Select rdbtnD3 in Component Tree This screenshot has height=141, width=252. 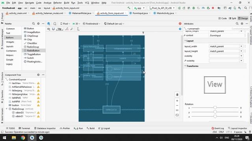point(19,112)
